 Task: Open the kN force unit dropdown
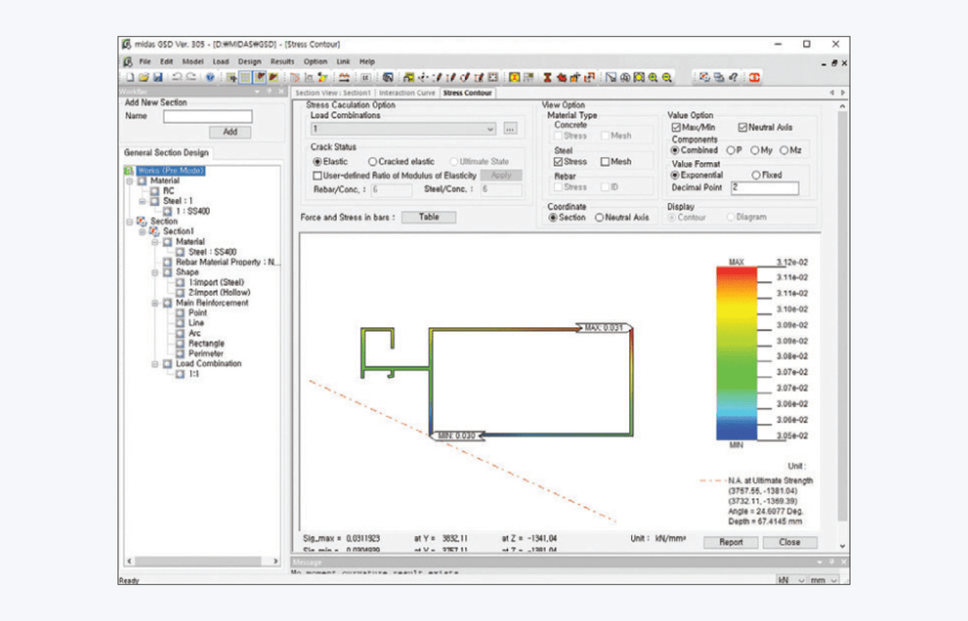[x=791, y=581]
